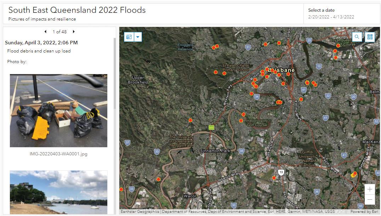Open the map search tool
Viewport: 381px width, 216px height.
357,37
